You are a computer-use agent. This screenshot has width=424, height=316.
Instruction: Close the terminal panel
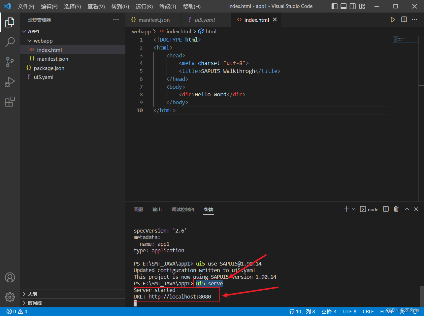(x=416, y=209)
